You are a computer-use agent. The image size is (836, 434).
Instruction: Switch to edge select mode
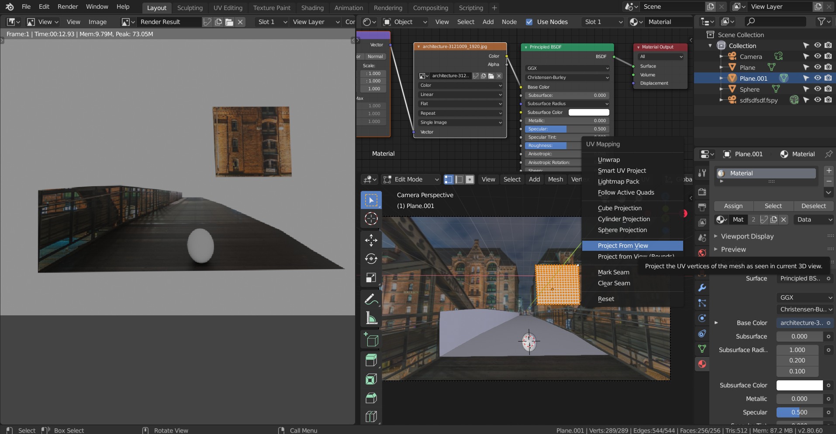[459, 179]
